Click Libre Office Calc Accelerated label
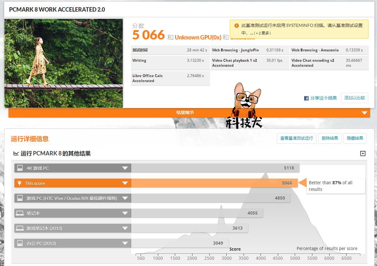This screenshot has height=266, width=377. point(148,78)
